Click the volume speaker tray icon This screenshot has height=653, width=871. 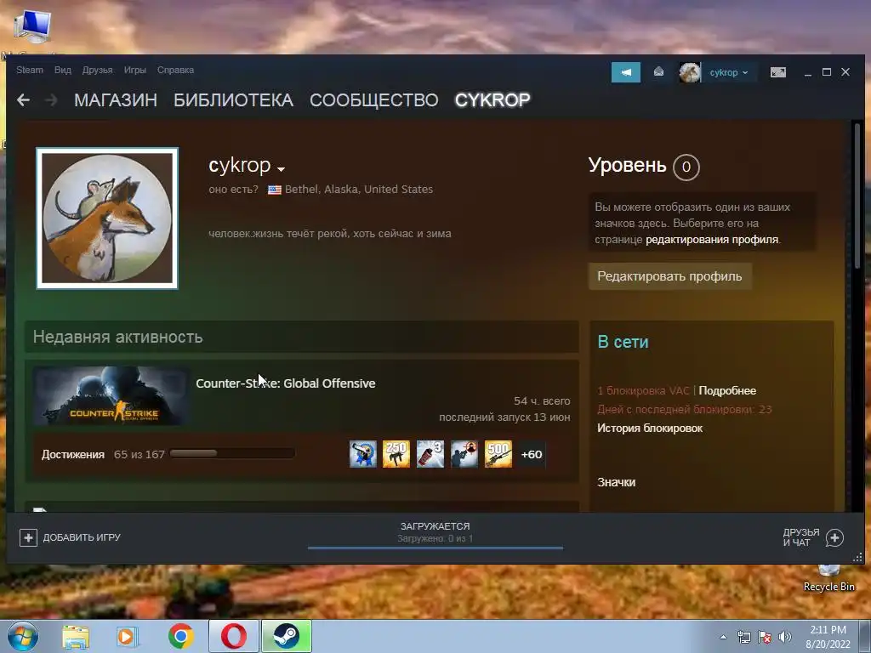[785, 637]
